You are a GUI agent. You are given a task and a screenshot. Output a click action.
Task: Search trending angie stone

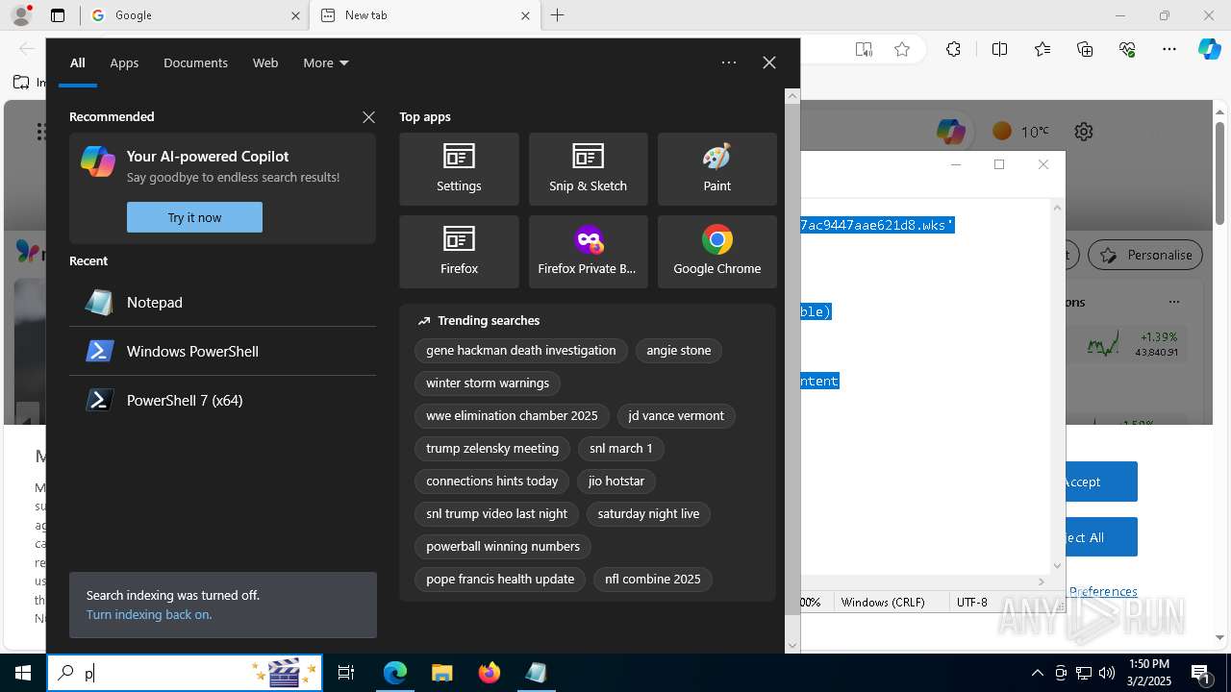[x=679, y=351]
